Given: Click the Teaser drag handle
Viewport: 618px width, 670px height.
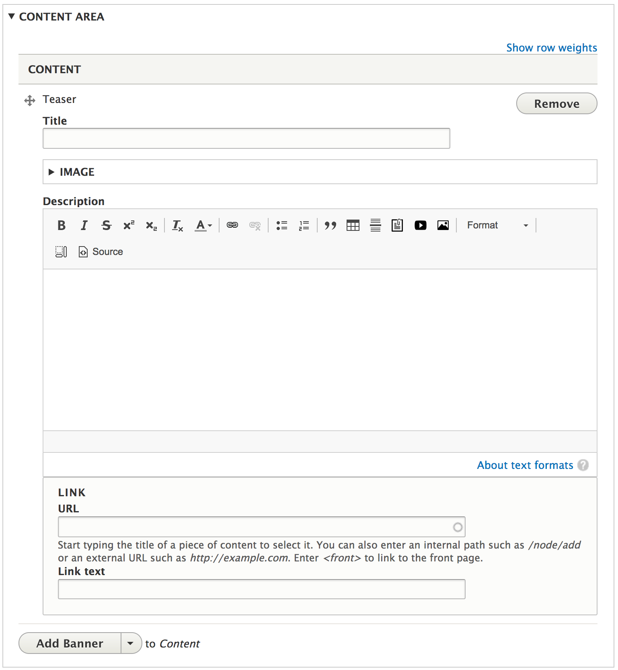Looking at the screenshot, I should pyautogui.click(x=30, y=100).
